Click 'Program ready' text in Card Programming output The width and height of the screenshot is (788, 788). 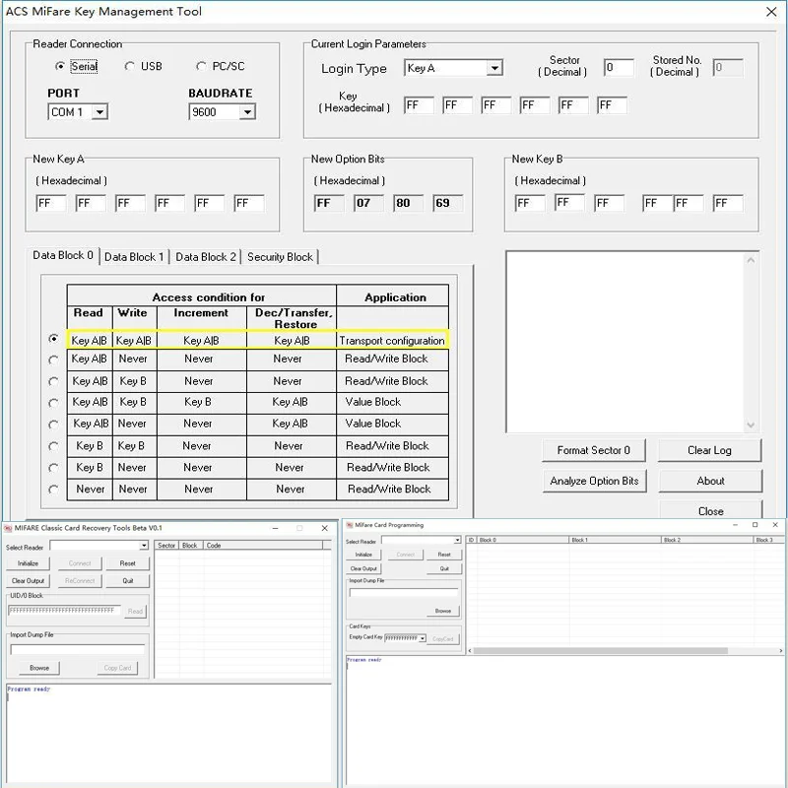[364, 660]
